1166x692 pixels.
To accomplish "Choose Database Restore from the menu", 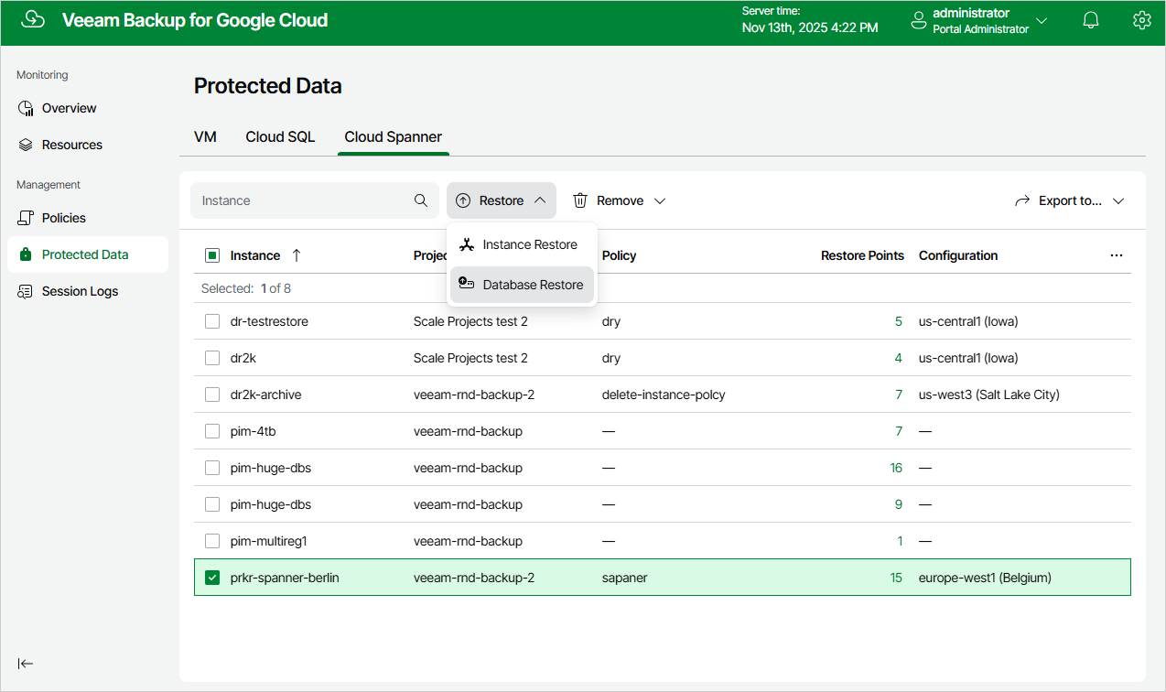I will click(522, 285).
